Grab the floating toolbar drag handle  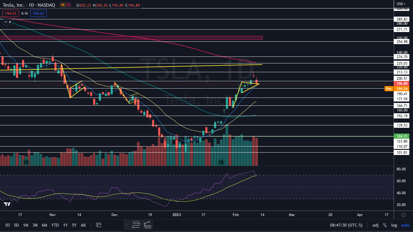tap(127, 225)
